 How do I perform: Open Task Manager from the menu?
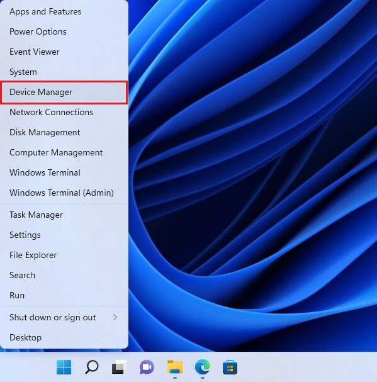[x=64, y=215]
